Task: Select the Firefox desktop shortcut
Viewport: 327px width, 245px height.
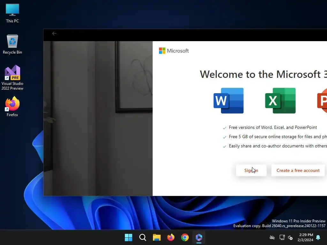Action: 12,107
